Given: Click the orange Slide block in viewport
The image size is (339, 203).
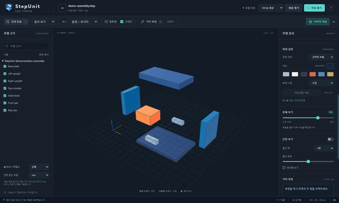Looking at the screenshot, I should (148, 115).
